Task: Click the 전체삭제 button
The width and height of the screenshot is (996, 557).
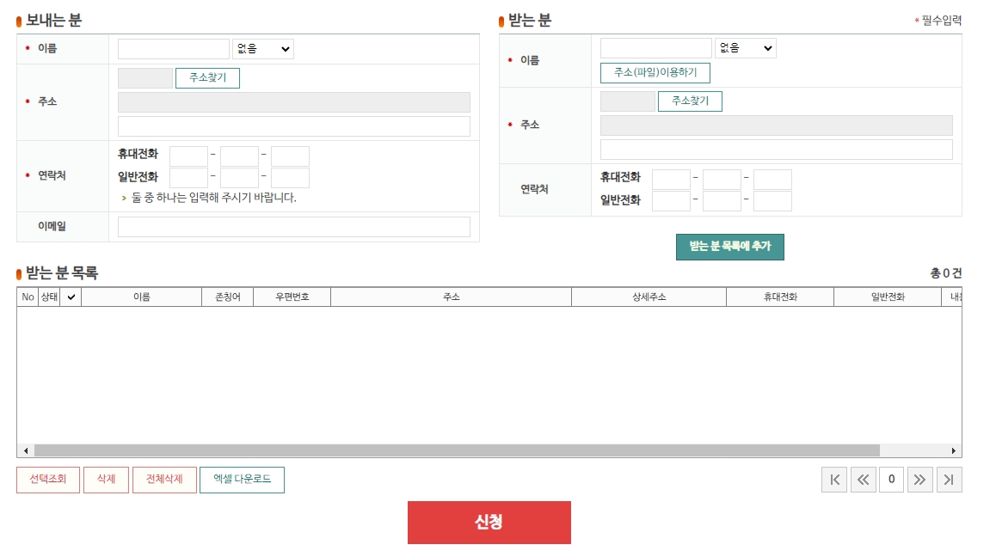Action: [x=163, y=480]
